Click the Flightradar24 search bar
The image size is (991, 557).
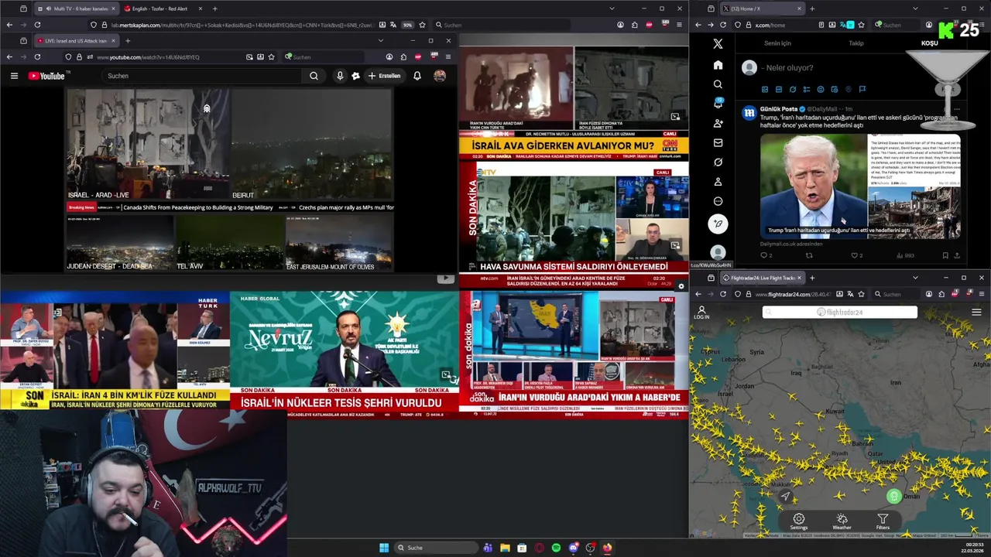point(840,313)
